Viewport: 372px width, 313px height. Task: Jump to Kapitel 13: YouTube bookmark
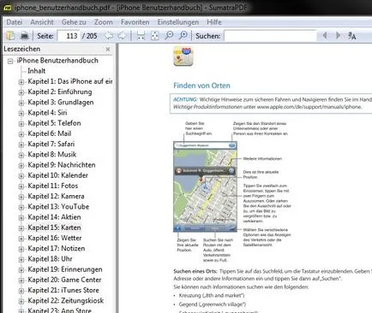pyautogui.click(x=58, y=207)
